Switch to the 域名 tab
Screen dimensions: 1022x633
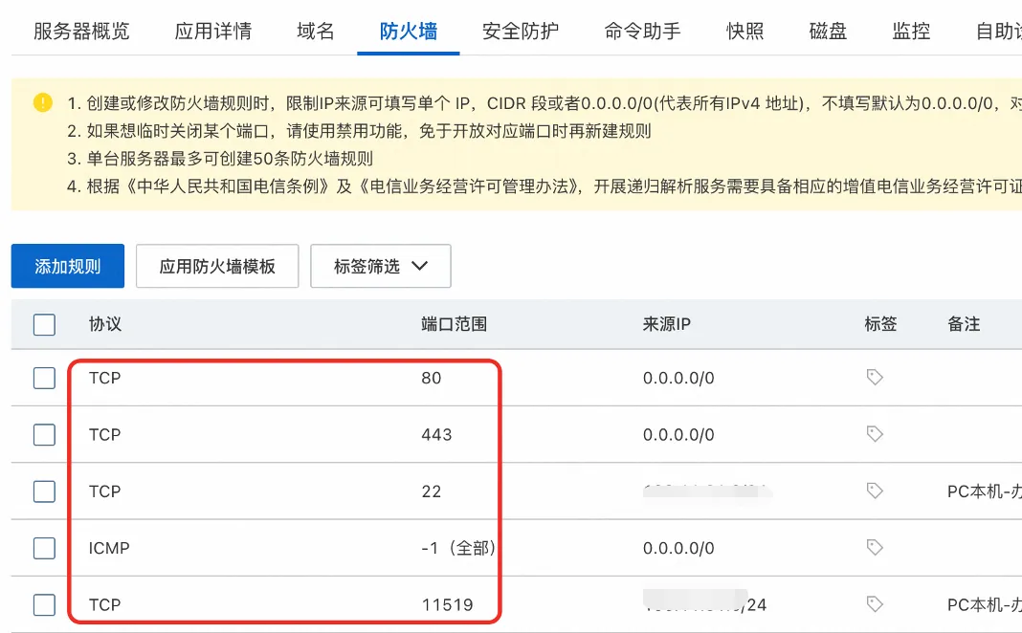(316, 31)
